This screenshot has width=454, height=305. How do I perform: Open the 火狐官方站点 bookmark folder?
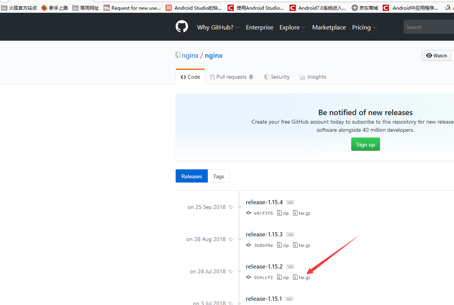click(x=19, y=8)
